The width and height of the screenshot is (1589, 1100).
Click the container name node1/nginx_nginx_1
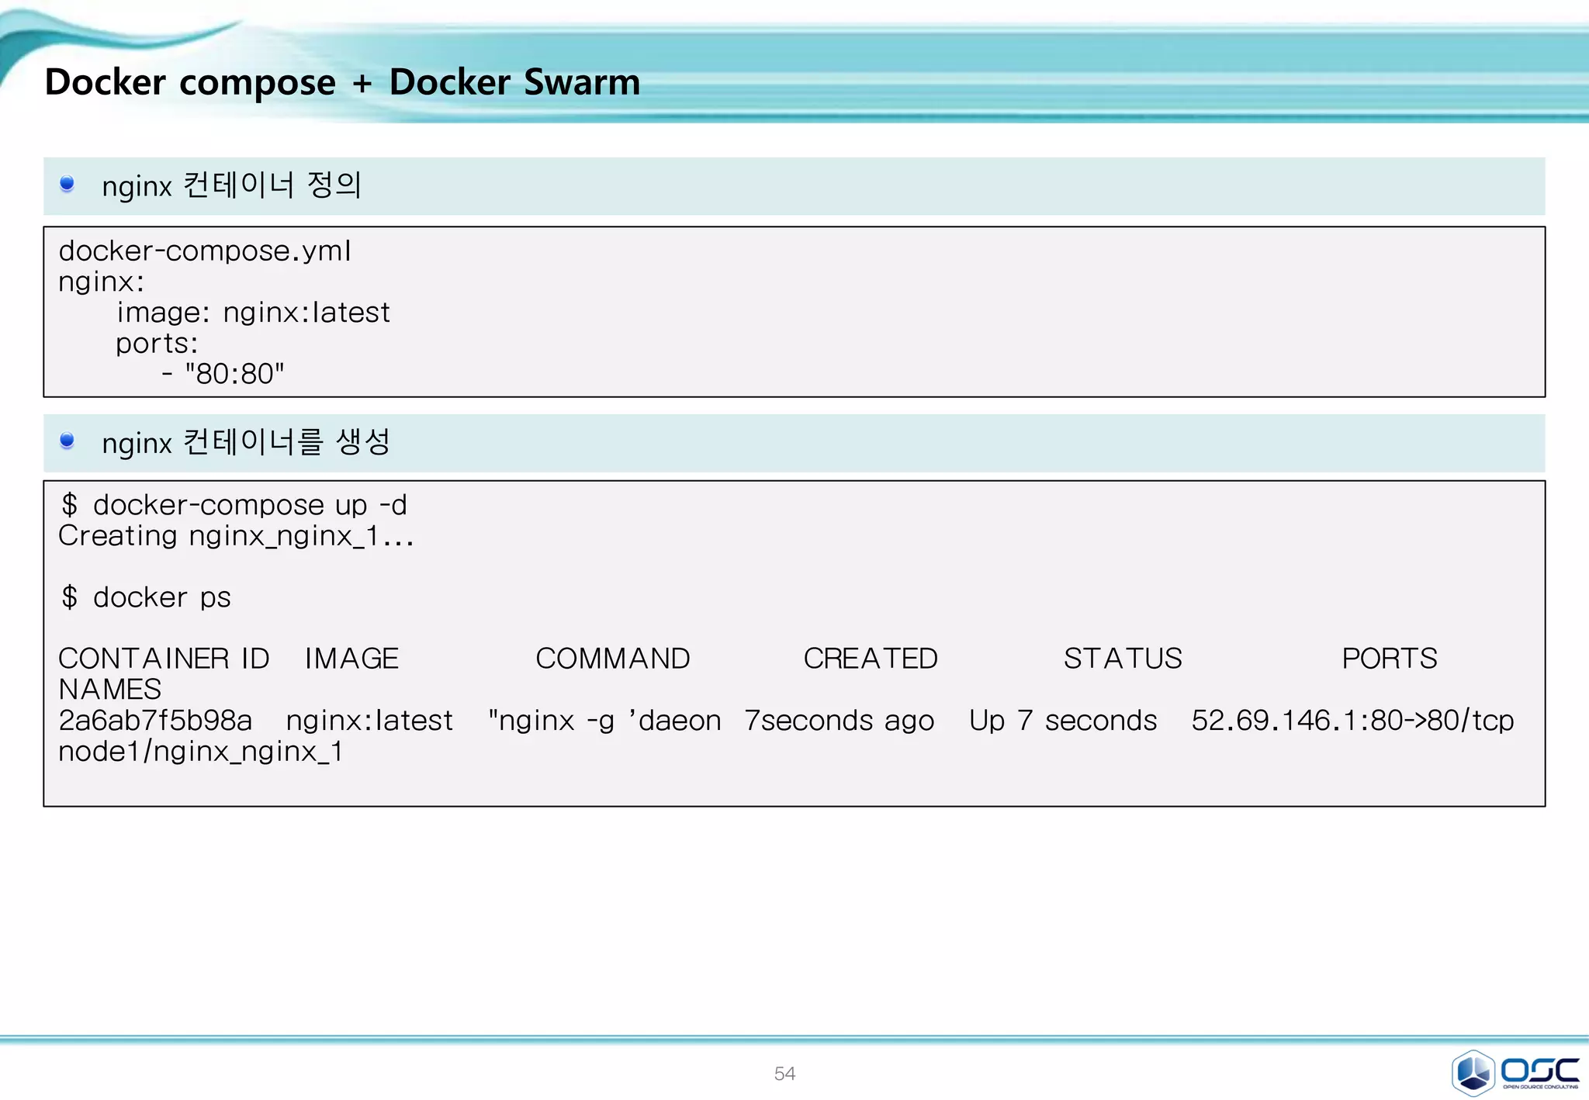coord(200,751)
